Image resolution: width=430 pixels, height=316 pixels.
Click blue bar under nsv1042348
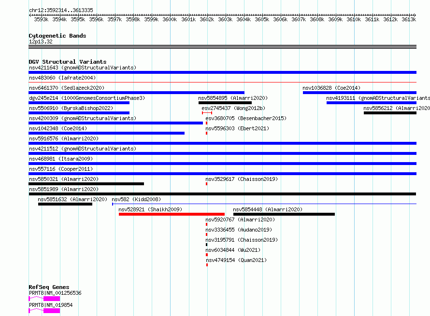point(107,133)
